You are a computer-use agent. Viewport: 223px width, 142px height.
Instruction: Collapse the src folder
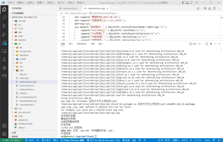click(x=19, y=44)
